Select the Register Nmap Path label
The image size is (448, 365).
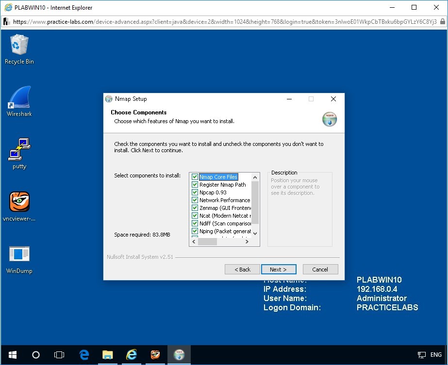(223, 185)
